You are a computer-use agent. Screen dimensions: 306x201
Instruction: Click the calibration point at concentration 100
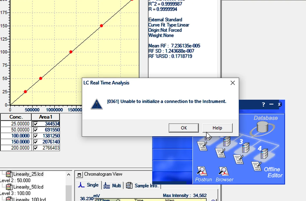(x=71, y=52)
